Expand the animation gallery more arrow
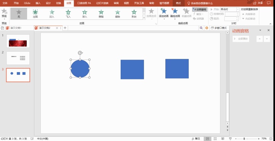The height and width of the screenshot is (141, 275). click(144, 17)
